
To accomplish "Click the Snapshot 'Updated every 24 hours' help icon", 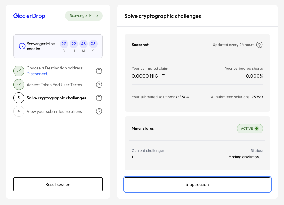I will (259, 45).
